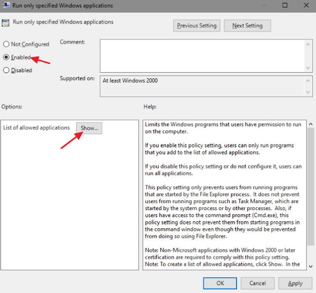Click Show to list allowed applications

click(89, 128)
